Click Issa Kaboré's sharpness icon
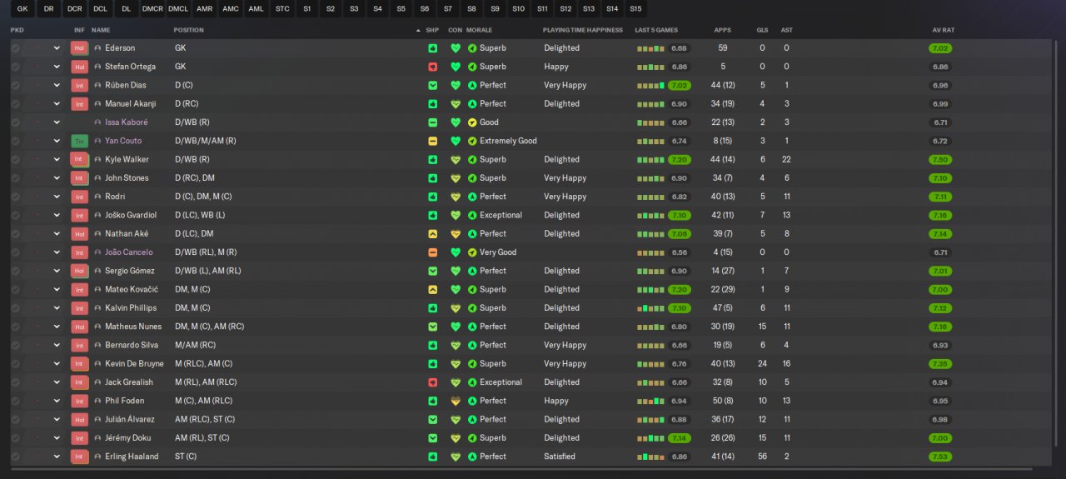The image size is (1066, 479). click(432, 122)
